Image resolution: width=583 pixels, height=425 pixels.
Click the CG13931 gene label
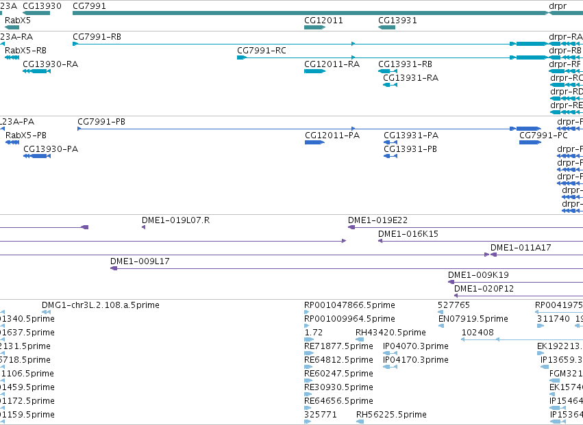(397, 21)
